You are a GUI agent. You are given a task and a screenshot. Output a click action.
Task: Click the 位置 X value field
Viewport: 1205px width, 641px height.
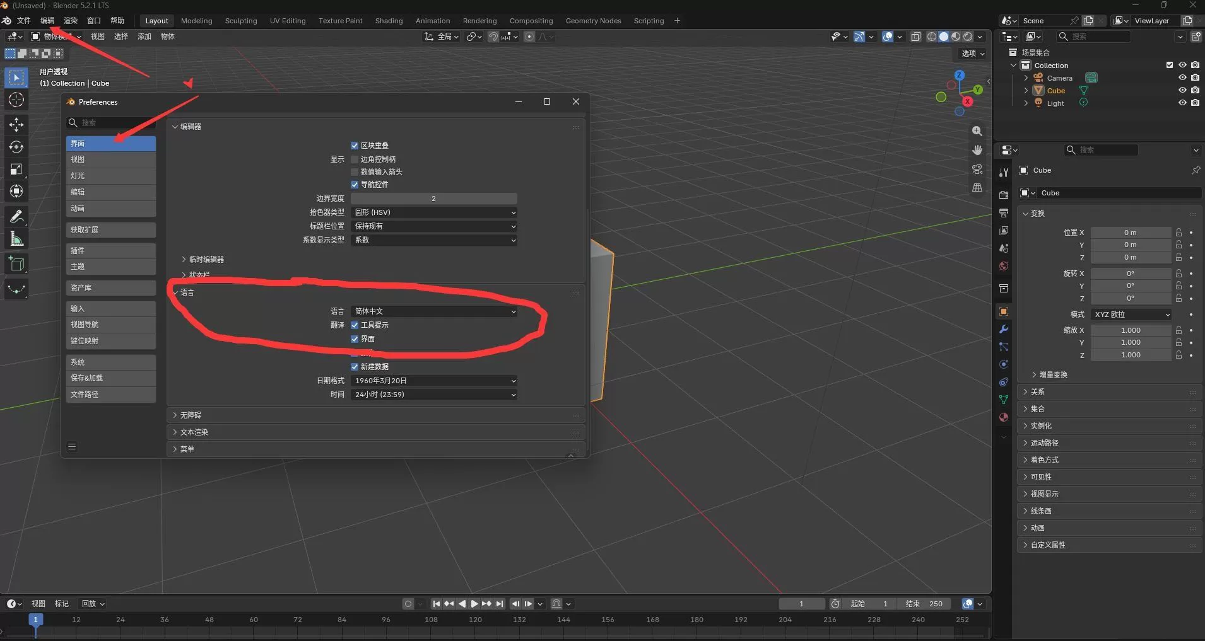coord(1131,233)
